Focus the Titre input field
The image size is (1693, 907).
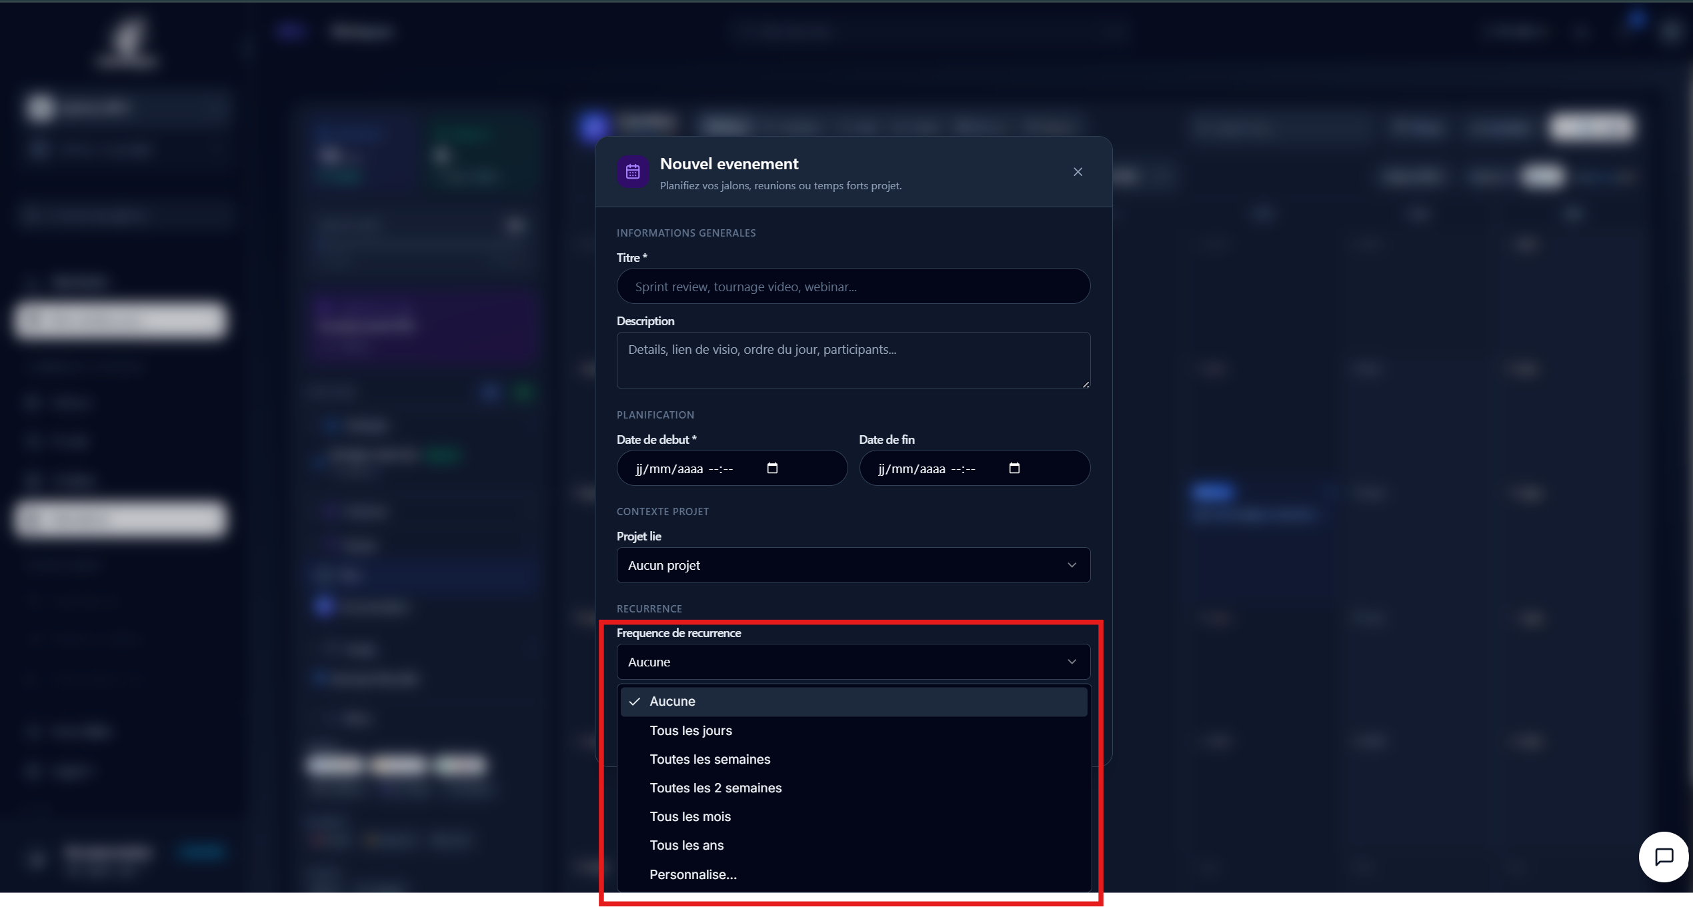pos(852,287)
